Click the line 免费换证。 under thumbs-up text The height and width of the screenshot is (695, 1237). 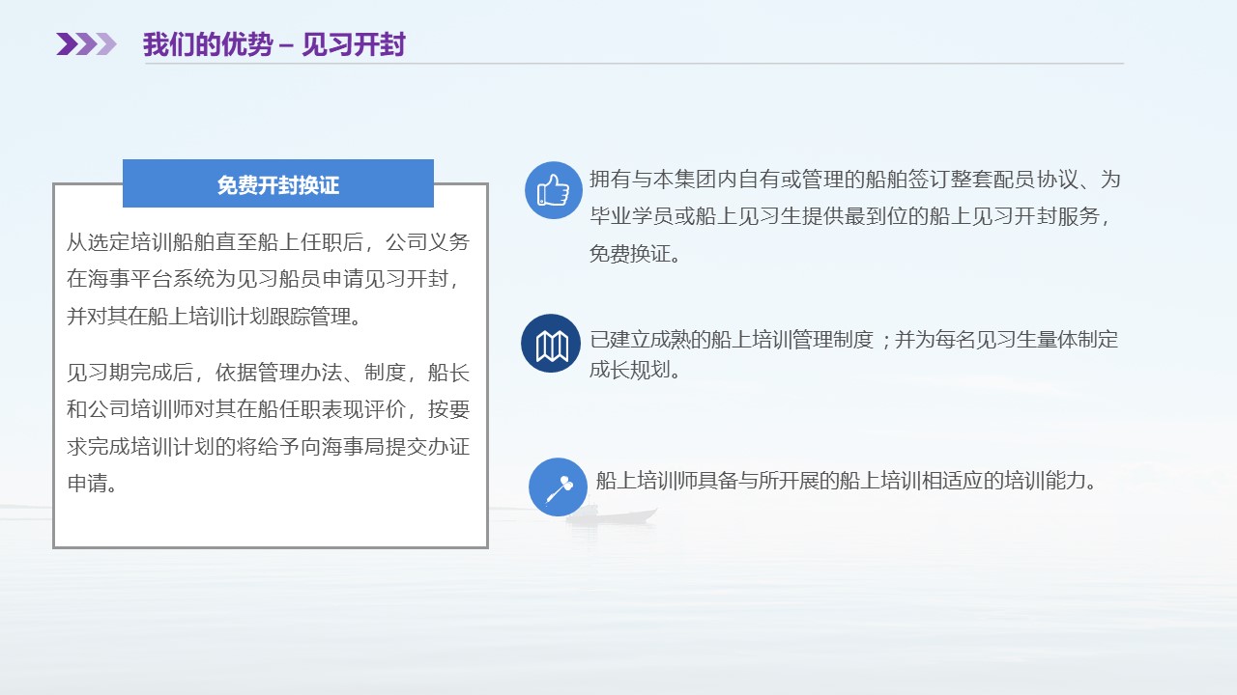(635, 255)
